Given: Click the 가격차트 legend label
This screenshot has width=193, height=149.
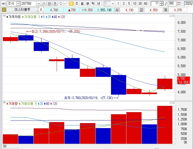Looking at the screenshot, I should click(x=14, y=17).
